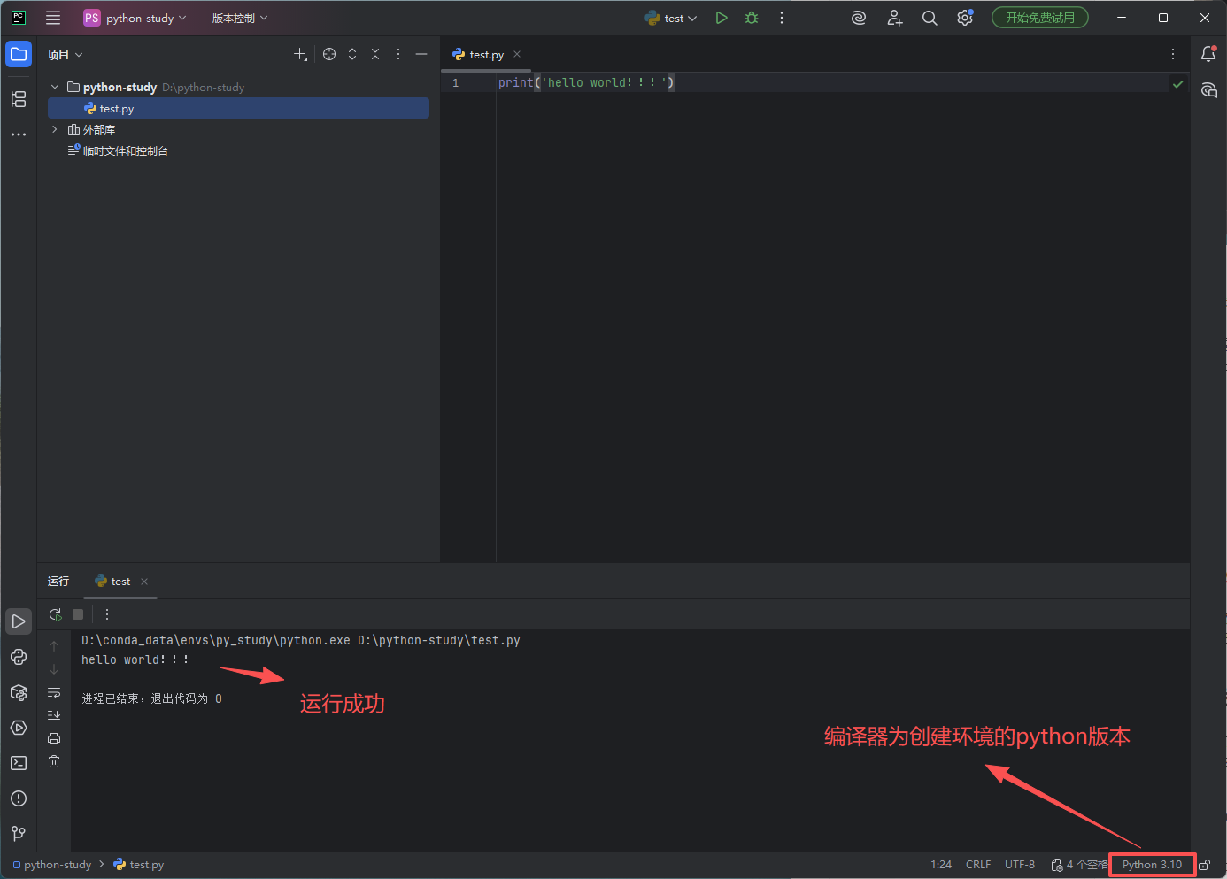Select opened file via the crosshair locate icon

click(329, 54)
